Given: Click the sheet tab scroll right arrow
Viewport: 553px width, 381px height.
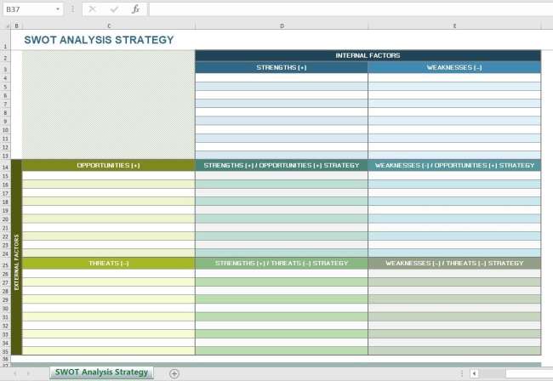Looking at the screenshot, I should [x=29, y=373].
